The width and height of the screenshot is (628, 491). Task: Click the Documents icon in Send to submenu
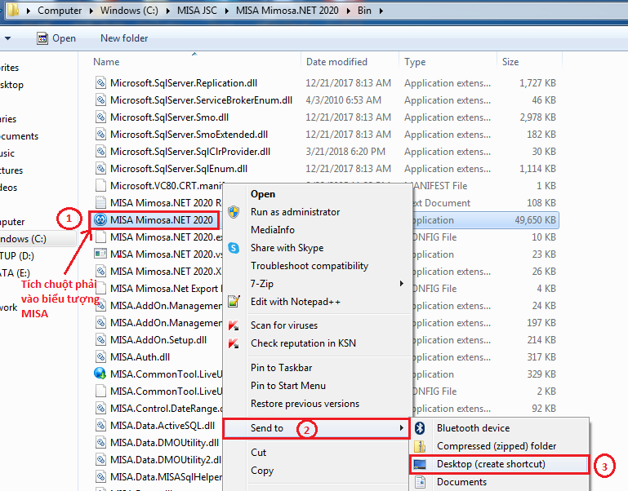[x=420, y=482]
